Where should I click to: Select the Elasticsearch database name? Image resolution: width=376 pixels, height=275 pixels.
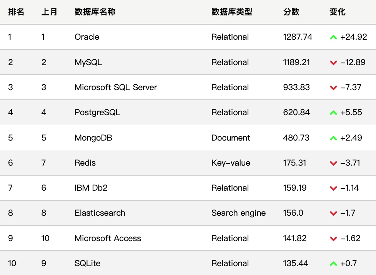click(x=100, y=213)
